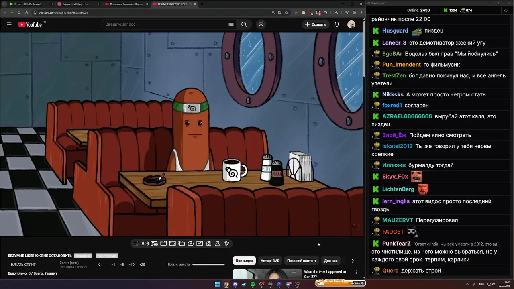Open the gear settings icon in the player toolbar

(227, 244)
